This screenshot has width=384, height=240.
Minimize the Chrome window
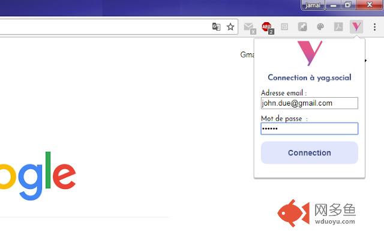tap(333, 5)
